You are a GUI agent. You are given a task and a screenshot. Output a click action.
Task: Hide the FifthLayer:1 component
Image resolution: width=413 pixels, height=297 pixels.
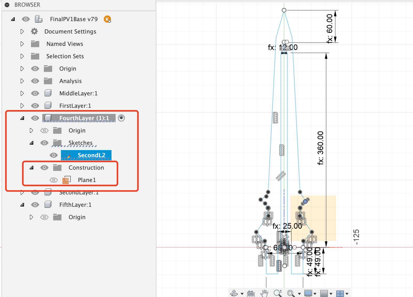[35, 205]
